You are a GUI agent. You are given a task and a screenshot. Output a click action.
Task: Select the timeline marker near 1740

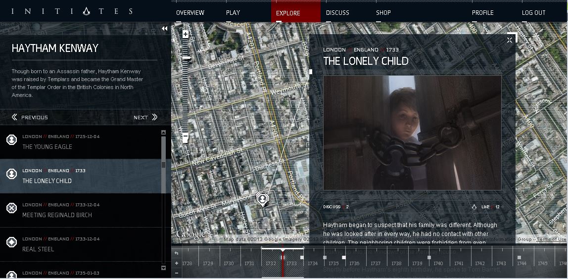pos(429,258)
